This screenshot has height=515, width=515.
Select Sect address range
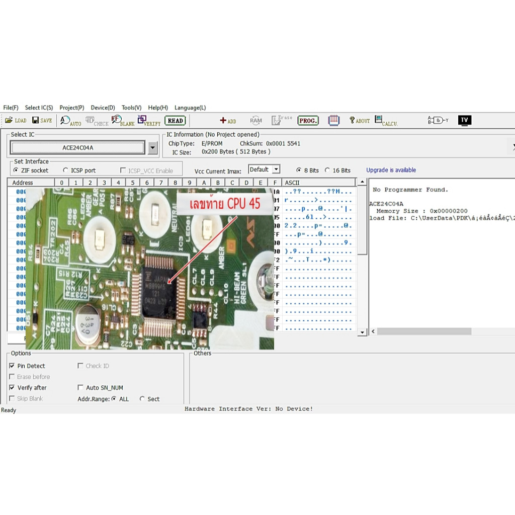(x=142, y=399)
